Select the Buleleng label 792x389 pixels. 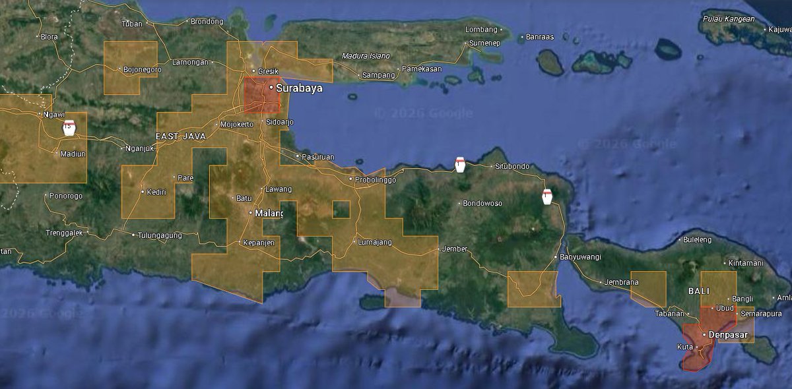(x=698, y=239)
